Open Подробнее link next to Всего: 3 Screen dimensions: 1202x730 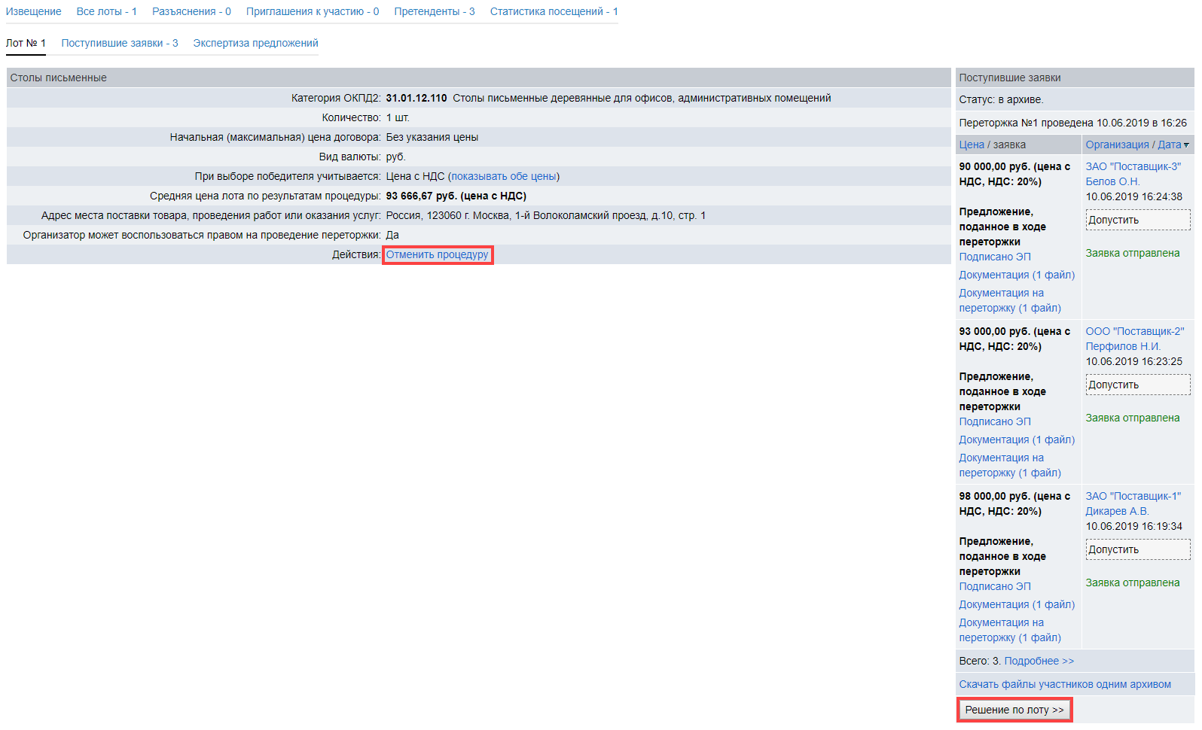(1039, 661)
